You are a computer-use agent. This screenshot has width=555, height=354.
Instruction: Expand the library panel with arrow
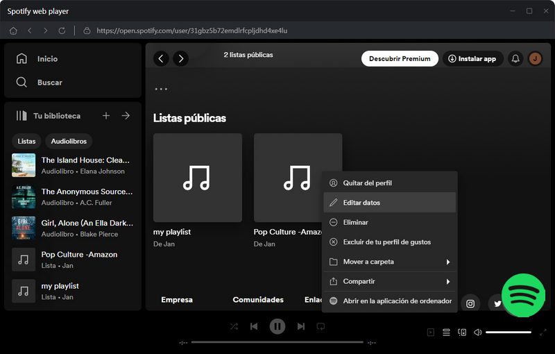tap(126, 116)
